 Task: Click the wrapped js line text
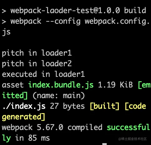pyautogui.click(x=6, y=32)
